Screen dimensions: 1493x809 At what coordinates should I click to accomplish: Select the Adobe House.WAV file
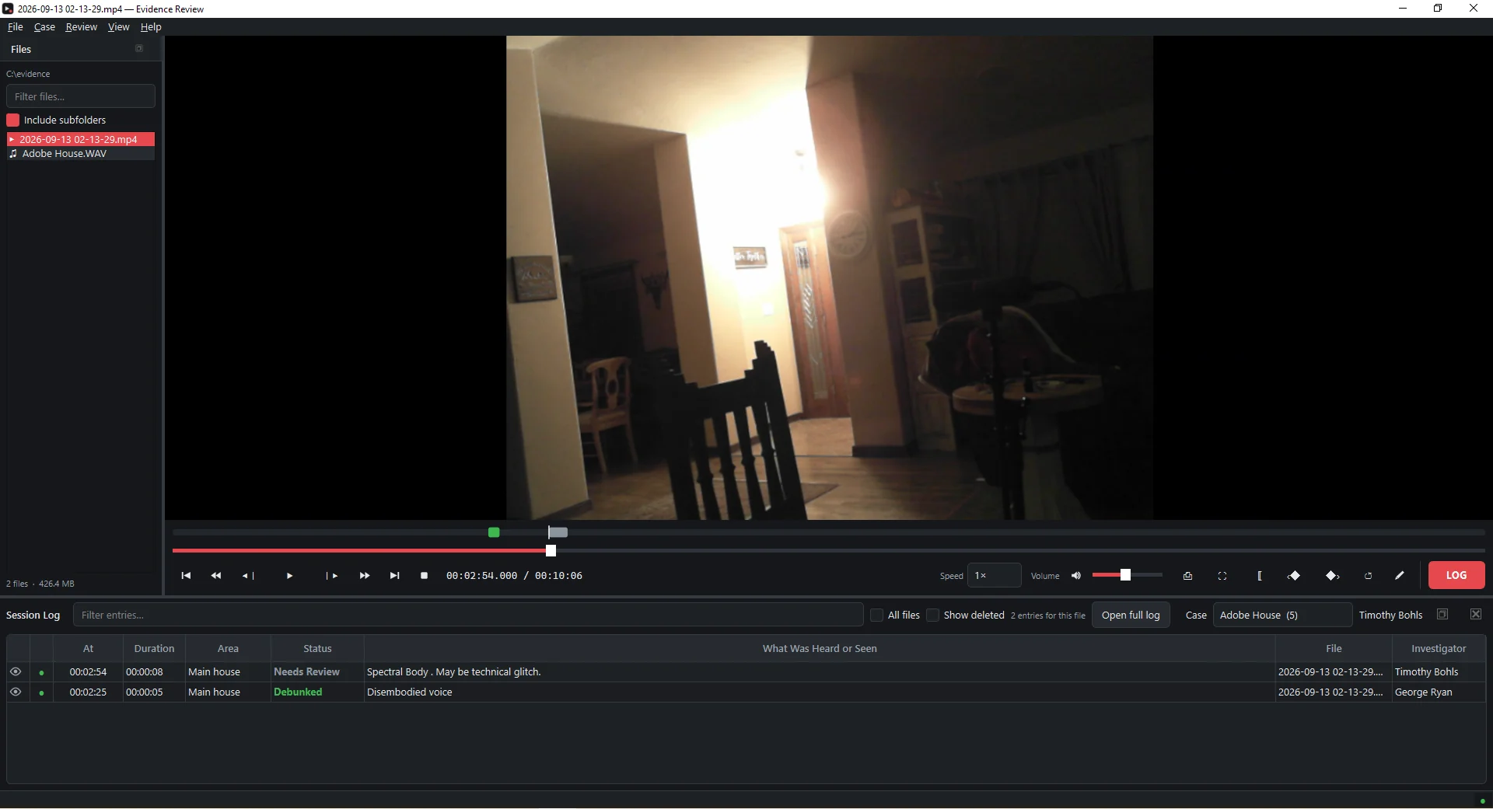click(x=81, y=154)
